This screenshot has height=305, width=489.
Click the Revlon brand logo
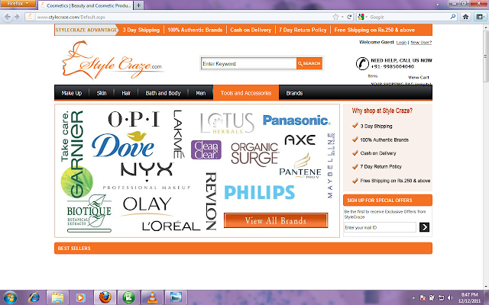[211, 201]
